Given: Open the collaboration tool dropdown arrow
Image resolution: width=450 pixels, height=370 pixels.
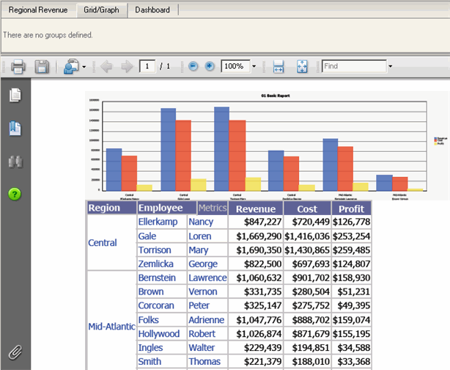Looking at the screenshot, I should (x=84, y=67).
